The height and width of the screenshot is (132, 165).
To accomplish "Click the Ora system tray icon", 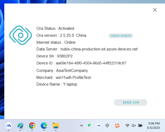I will pos(99,126).
